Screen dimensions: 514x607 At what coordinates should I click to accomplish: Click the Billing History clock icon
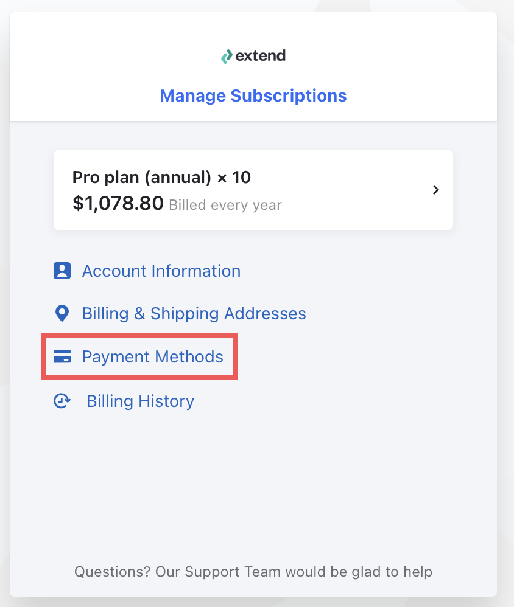62,401
